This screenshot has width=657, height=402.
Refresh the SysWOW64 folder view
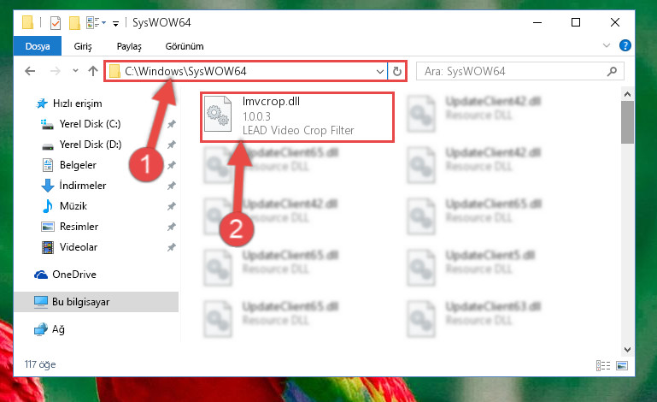(396, 71)
